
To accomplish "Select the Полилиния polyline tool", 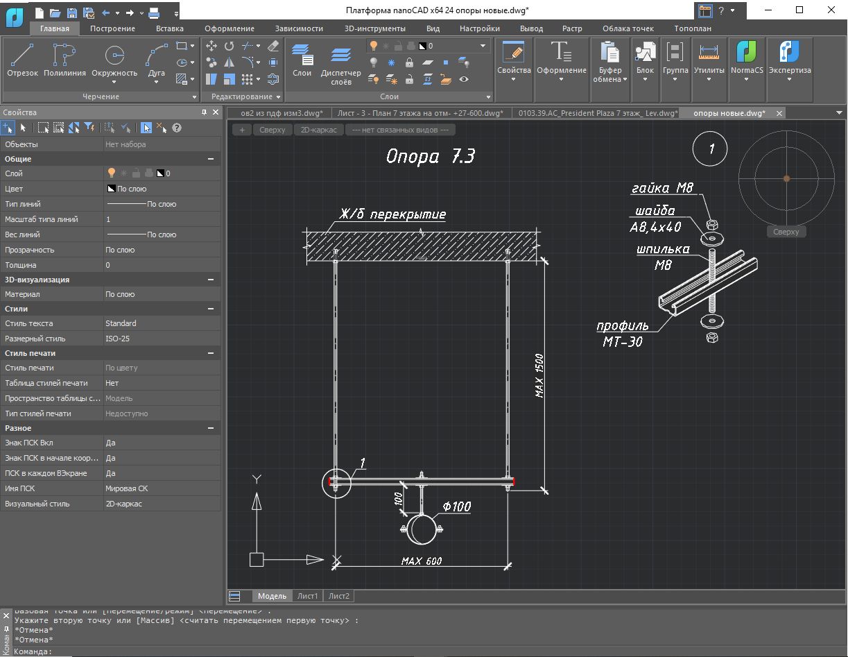I will click(x=64, y=60).
